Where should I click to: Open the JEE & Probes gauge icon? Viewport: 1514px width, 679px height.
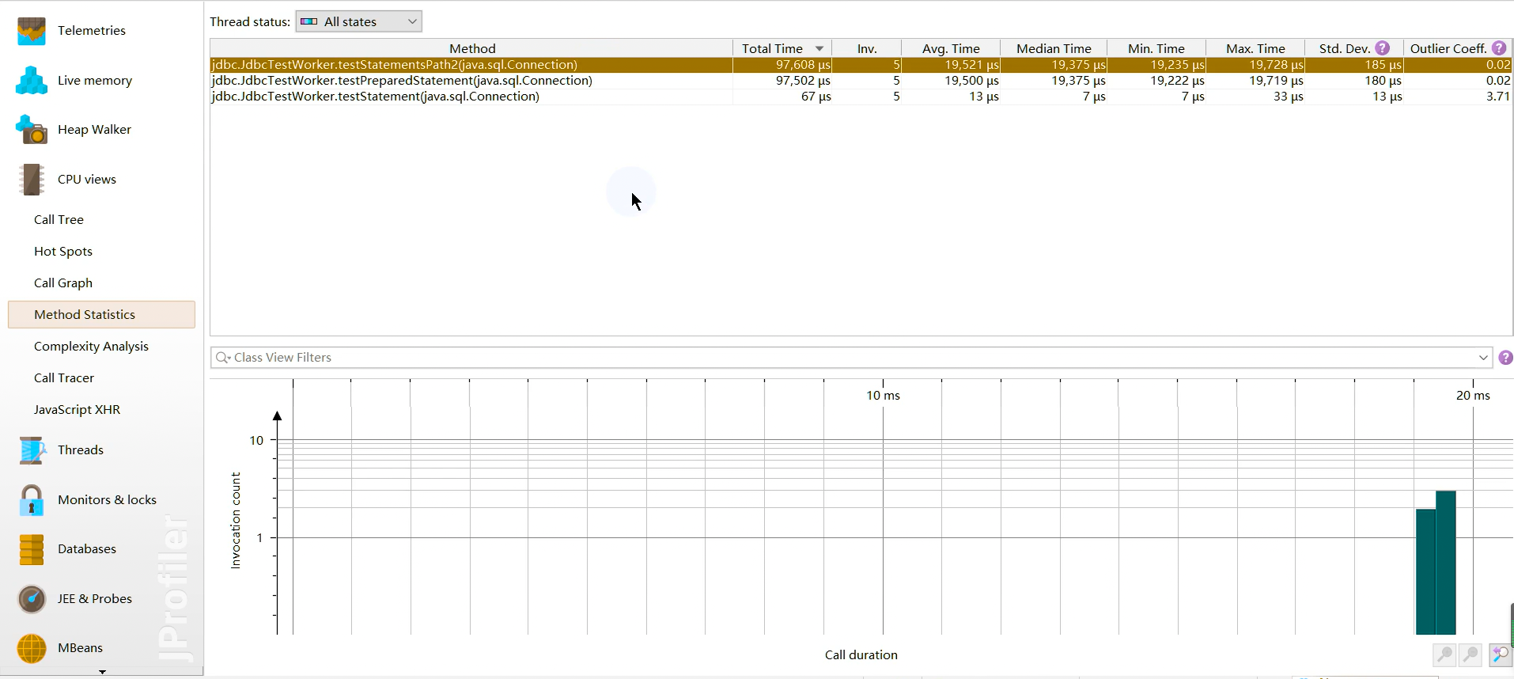(x=32, y=599)
